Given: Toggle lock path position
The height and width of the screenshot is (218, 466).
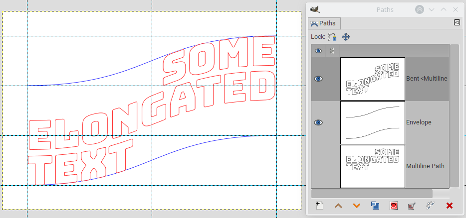Looking at the screenshot, I should (346, 37).
